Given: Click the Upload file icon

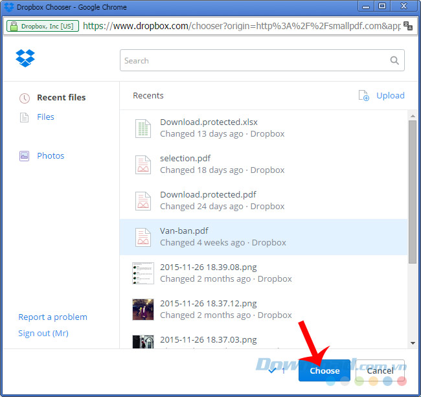Looking at the screenshot, I should [364, 96].
